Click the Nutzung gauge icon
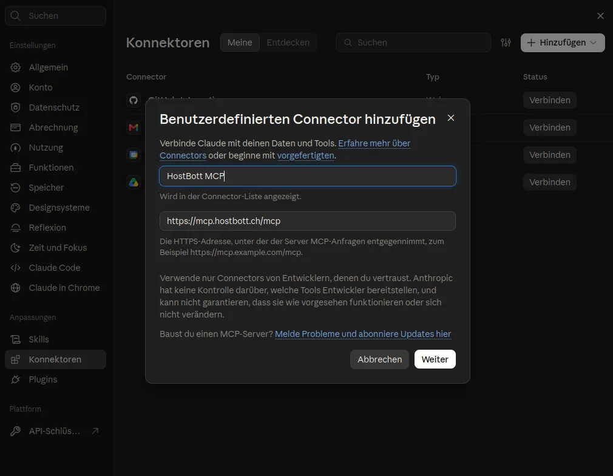Screen dimensions: 613x476 pos(15,148)
